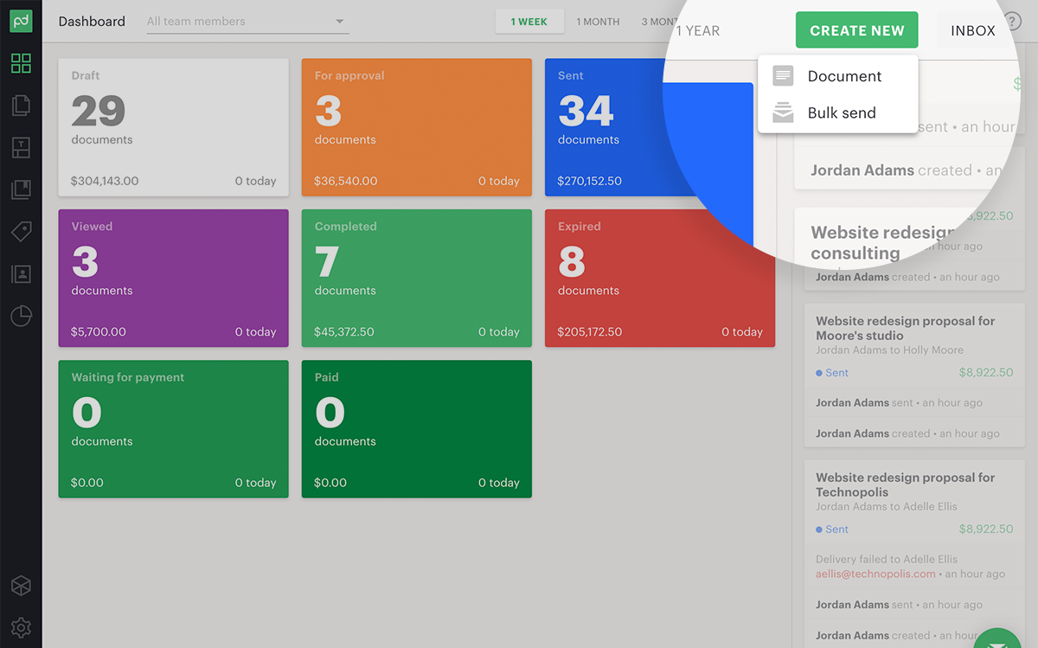Open the Settings gear icon
The image size is (1038, 648).
point(21,627)
